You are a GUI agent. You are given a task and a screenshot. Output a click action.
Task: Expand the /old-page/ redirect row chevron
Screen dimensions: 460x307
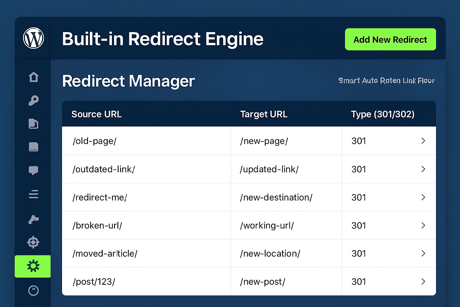[423, 141]
